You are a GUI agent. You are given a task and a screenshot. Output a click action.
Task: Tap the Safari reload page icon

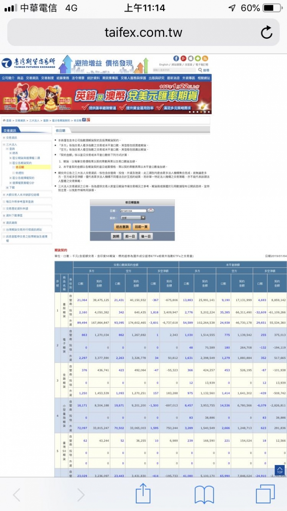coord(266,32)
